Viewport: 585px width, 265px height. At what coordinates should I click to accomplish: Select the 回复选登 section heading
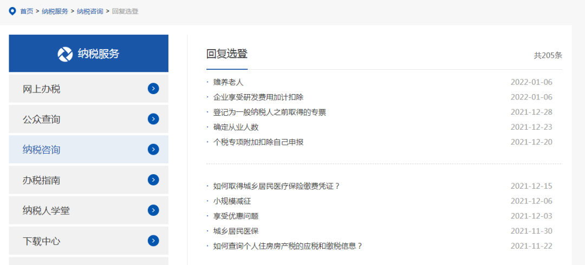(x=227, y=54)
